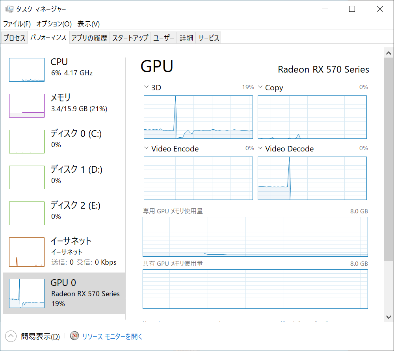394x351 pixels.
Task: Click the イーサネット graph thumbnail
Action: coord(27,252)
